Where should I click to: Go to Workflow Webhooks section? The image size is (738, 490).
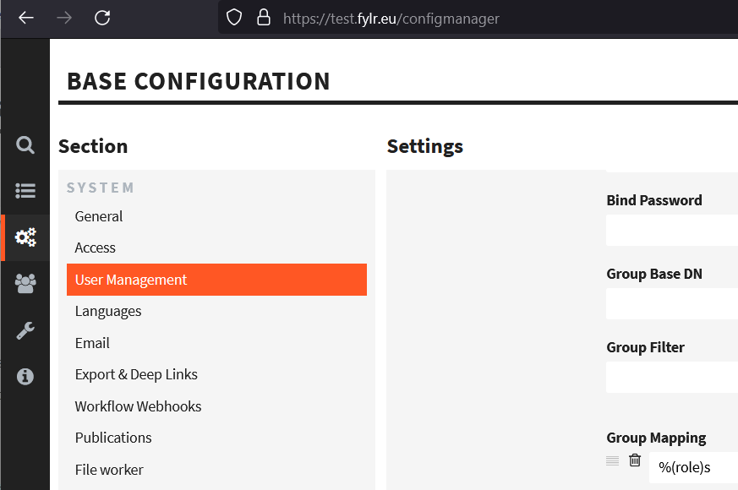point(138,406)
